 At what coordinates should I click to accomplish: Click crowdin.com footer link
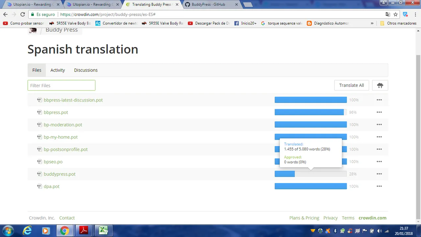click(373, 218)
